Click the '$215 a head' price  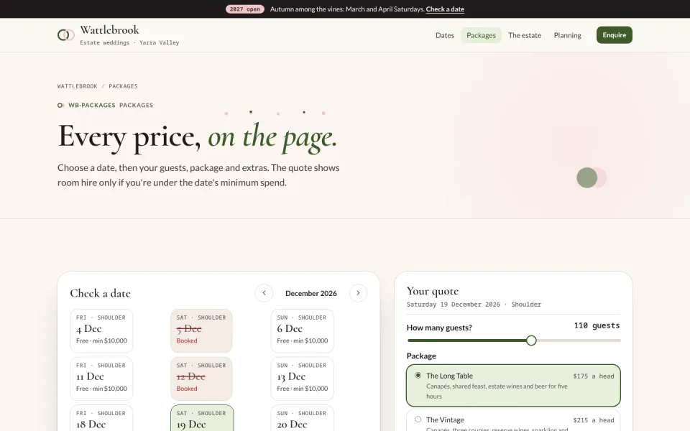[593, 420]
